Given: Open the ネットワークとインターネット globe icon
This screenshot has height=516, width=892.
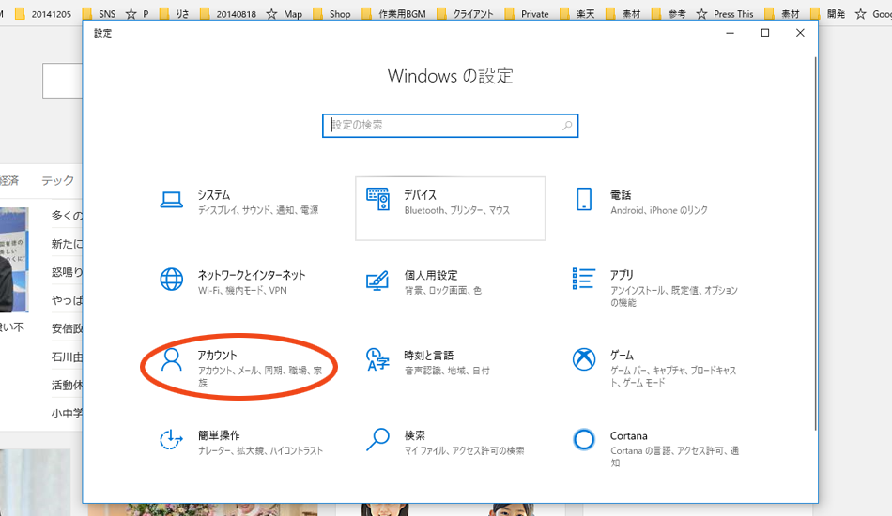Looking at the screenshot, I should tap(171, 280).
